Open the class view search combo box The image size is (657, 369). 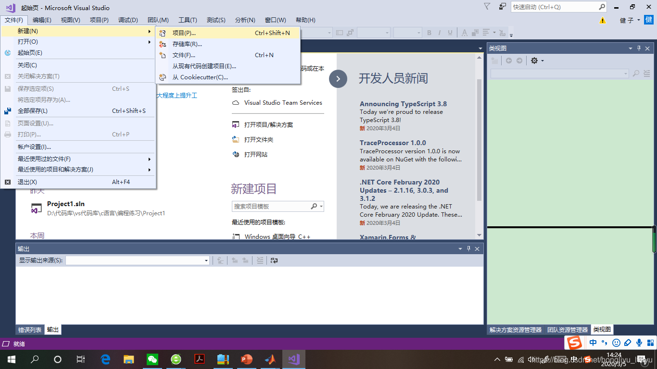tap(559, 74)
